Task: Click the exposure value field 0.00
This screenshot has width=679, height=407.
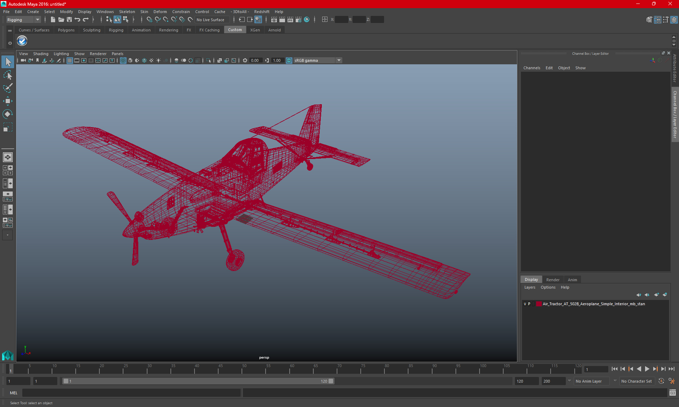Action: (256, 60)
